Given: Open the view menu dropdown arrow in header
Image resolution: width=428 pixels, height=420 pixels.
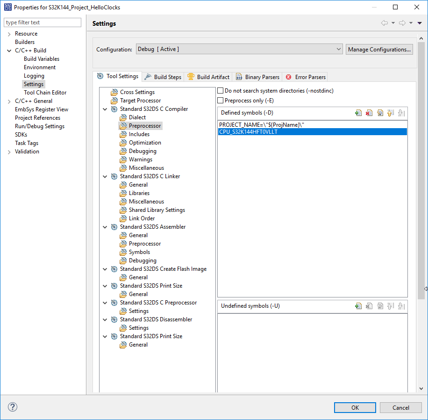Looking at the screenshot, I should point(420,23).
